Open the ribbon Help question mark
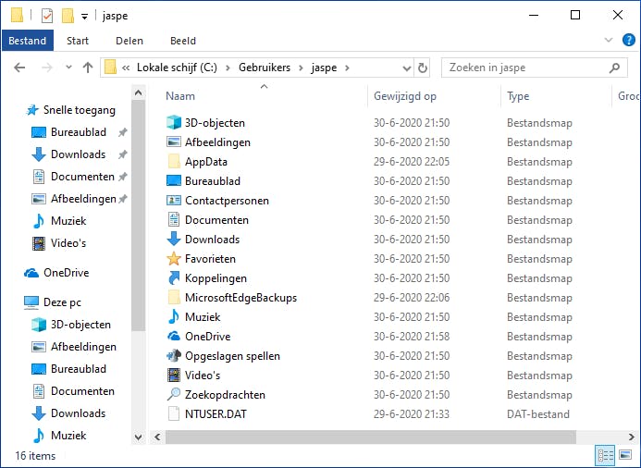Screen dimensions: 641x468 (x=627, y=41)
